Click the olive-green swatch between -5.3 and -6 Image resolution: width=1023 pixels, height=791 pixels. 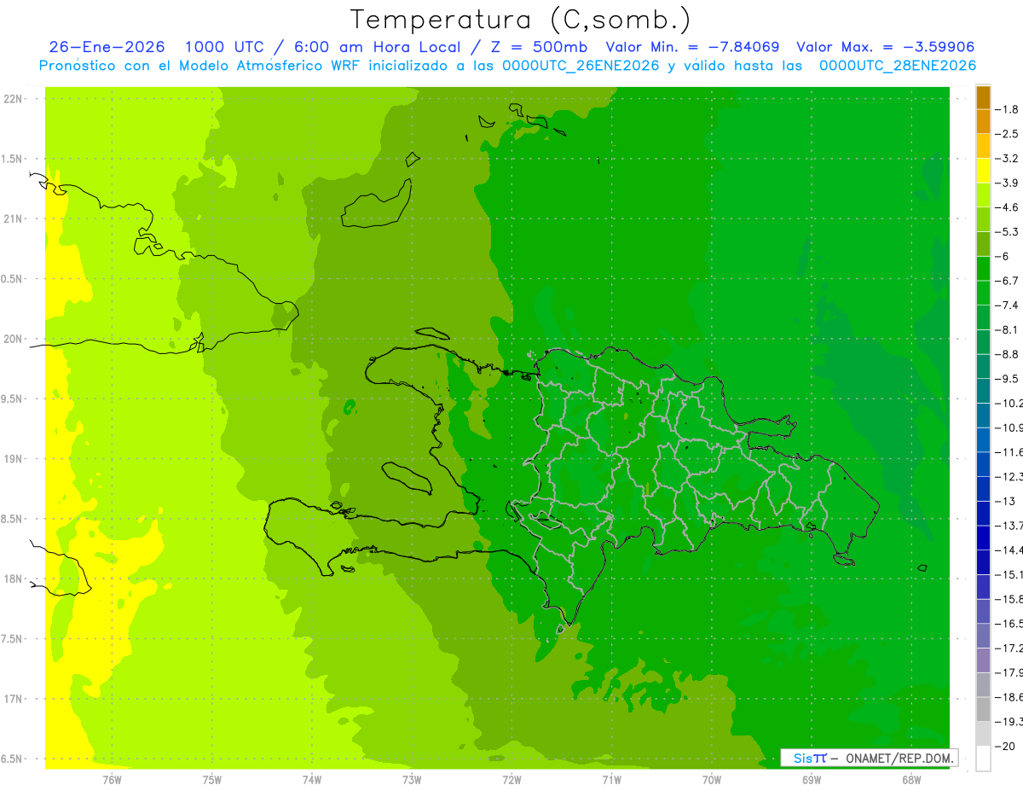point(983,244)
